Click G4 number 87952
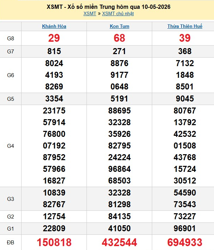This screenshot has height=250, width=214. (x=54, y=157)
